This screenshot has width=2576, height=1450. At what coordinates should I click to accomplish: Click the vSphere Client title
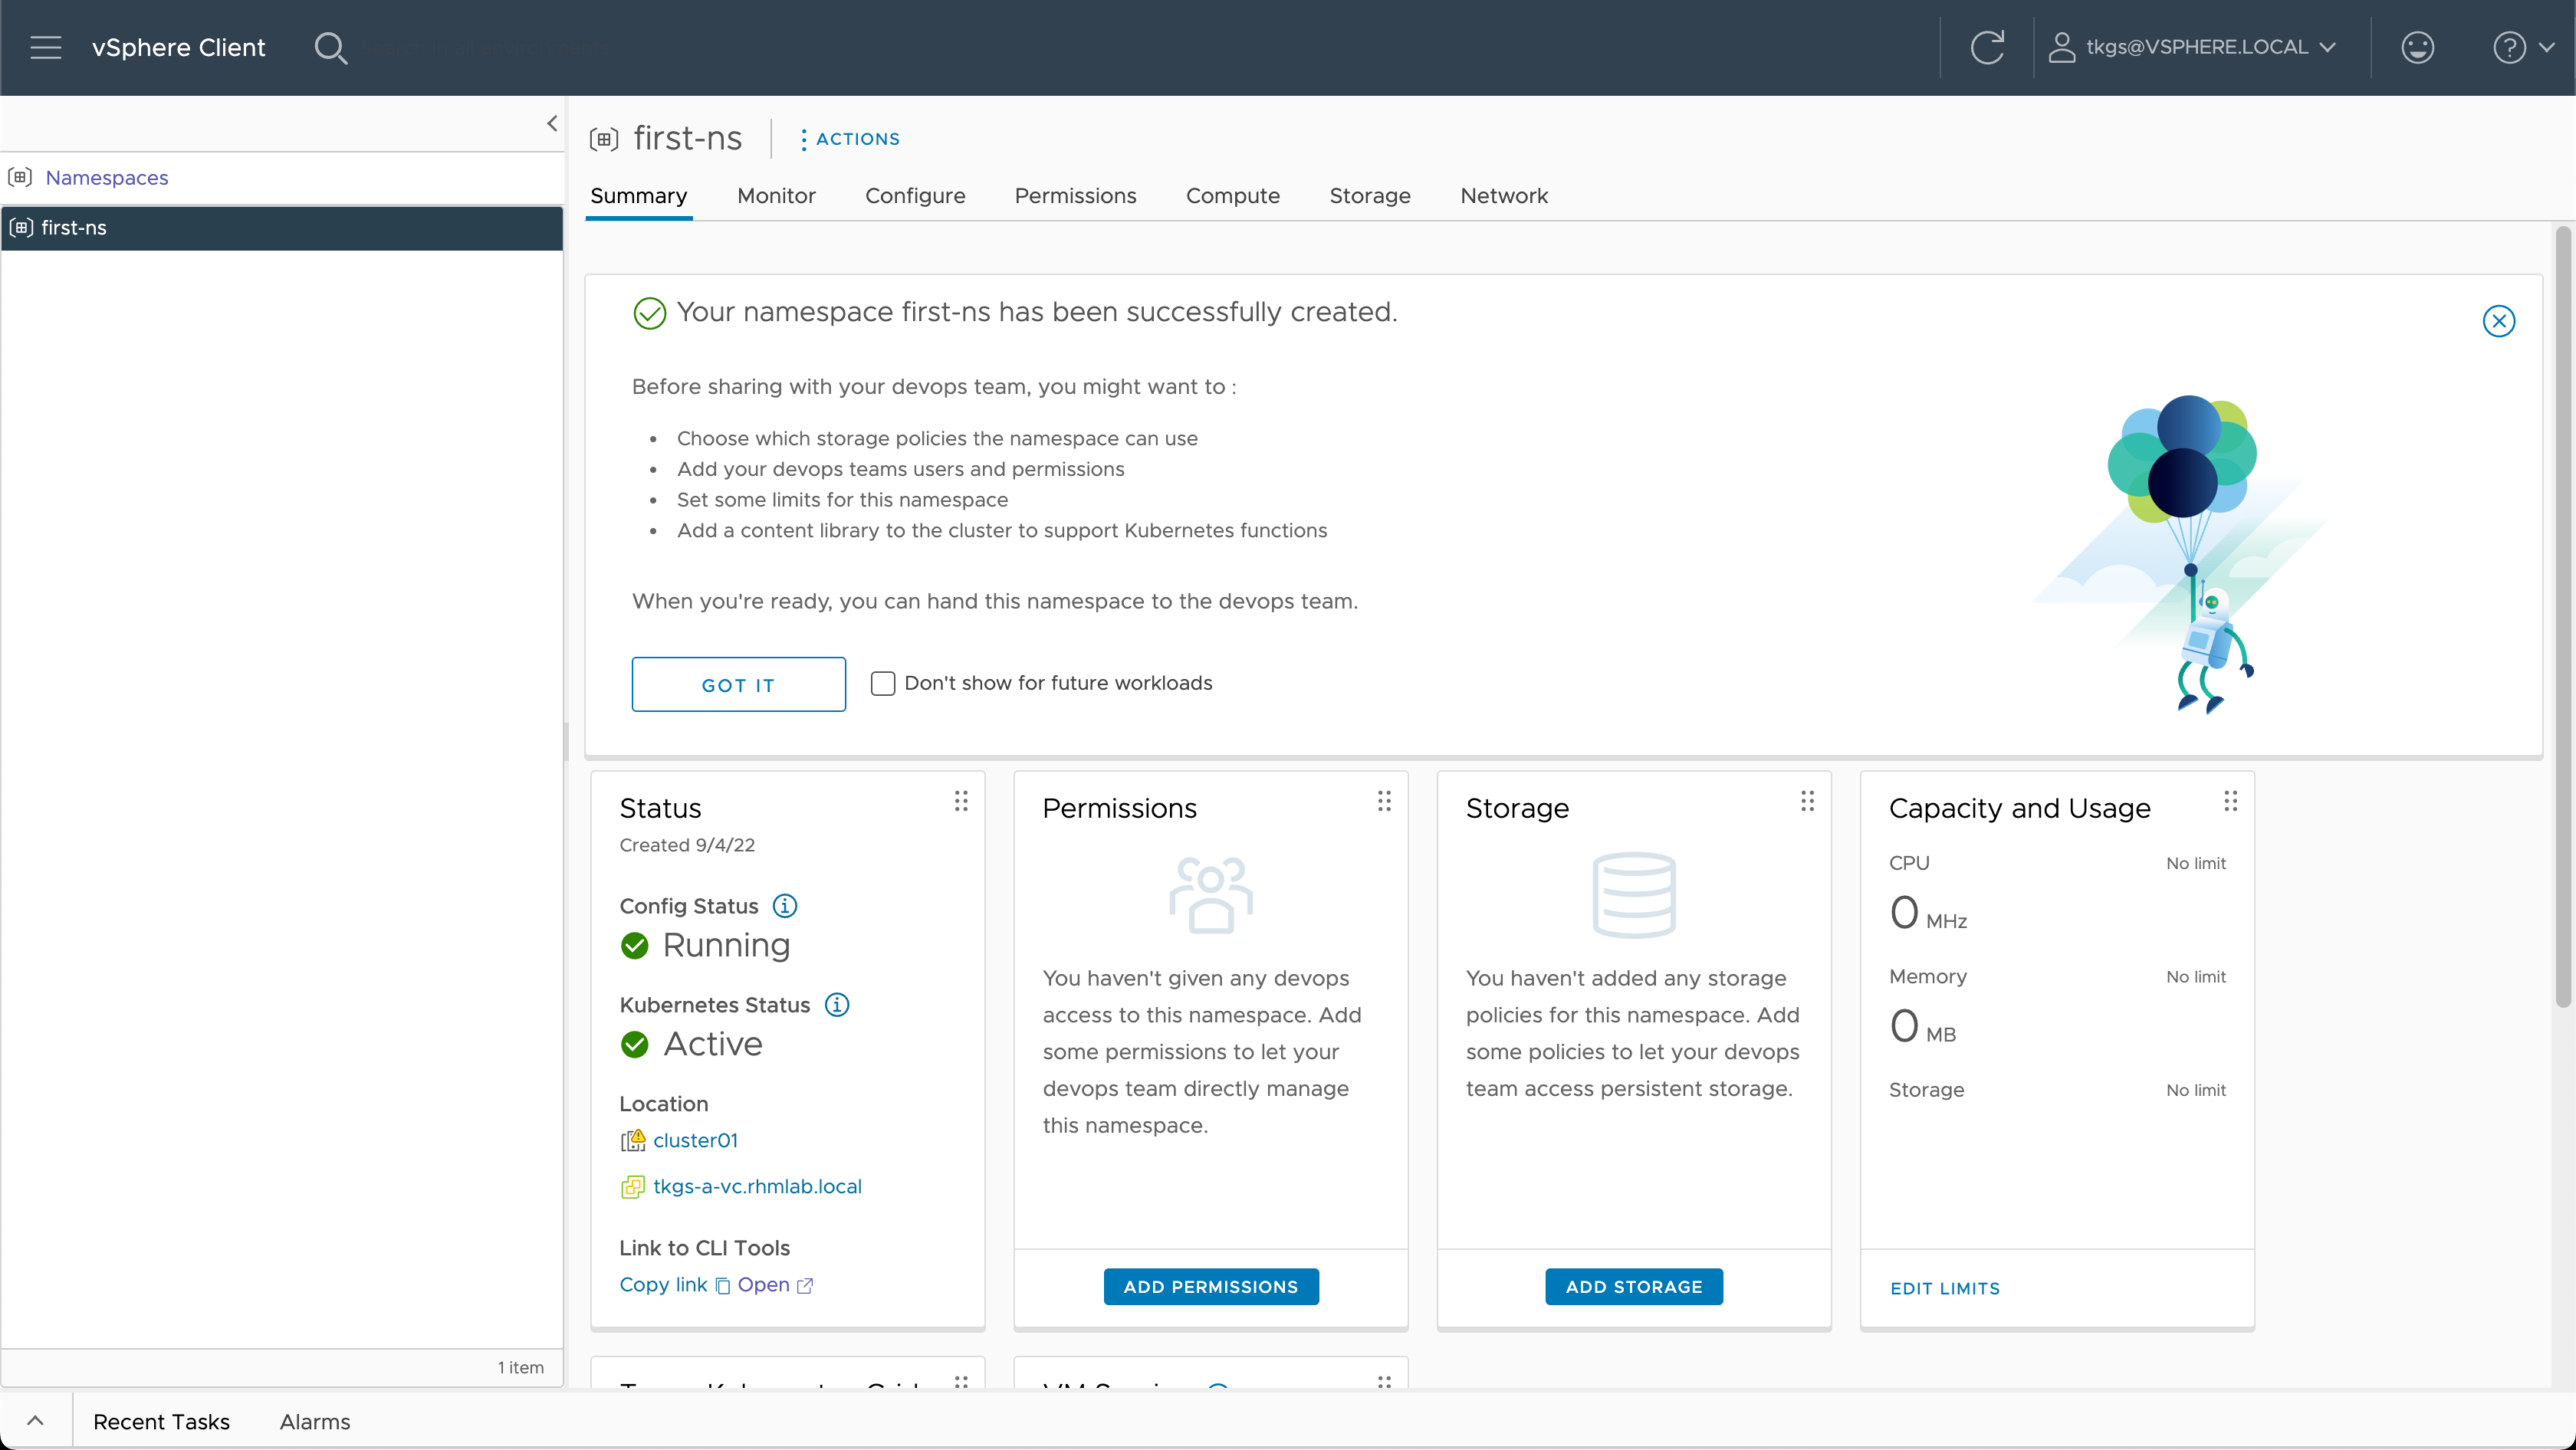tap(178, 47)
